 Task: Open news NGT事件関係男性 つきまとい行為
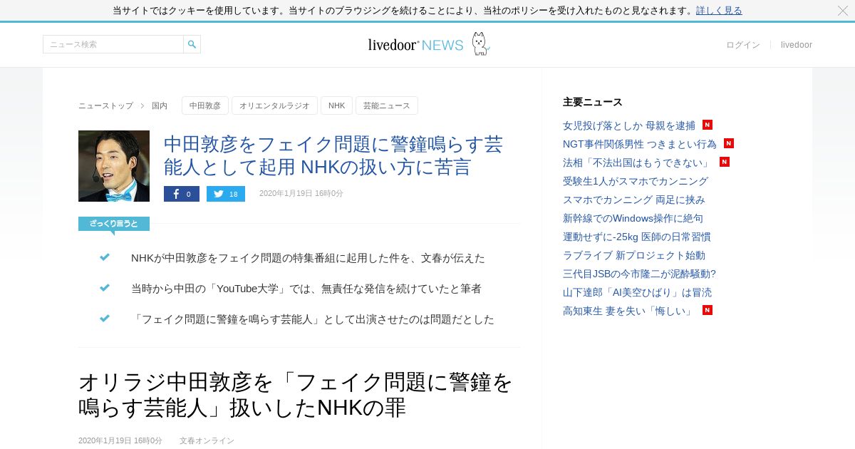[x=640, y=144]
